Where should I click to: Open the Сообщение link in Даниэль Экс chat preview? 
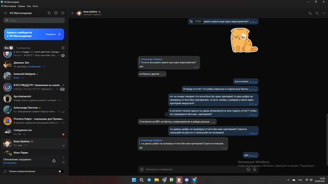(34, 66)
